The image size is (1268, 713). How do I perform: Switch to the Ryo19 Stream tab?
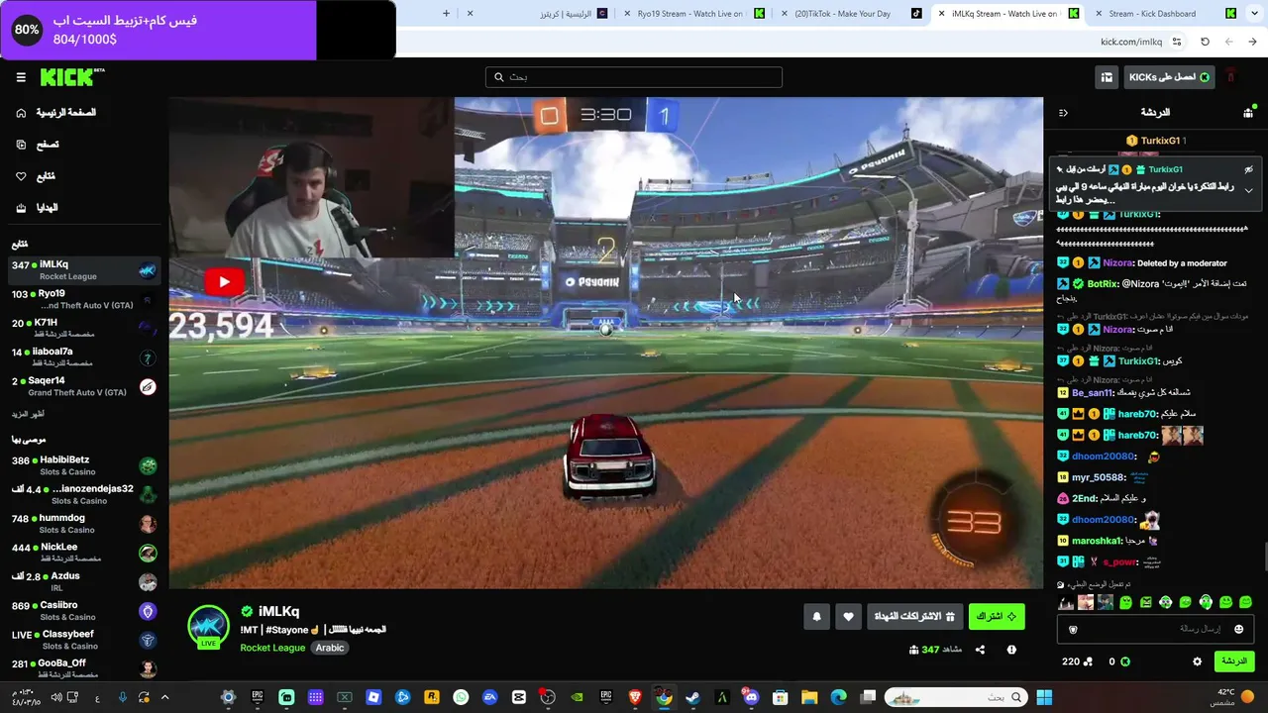coord(696,14)
